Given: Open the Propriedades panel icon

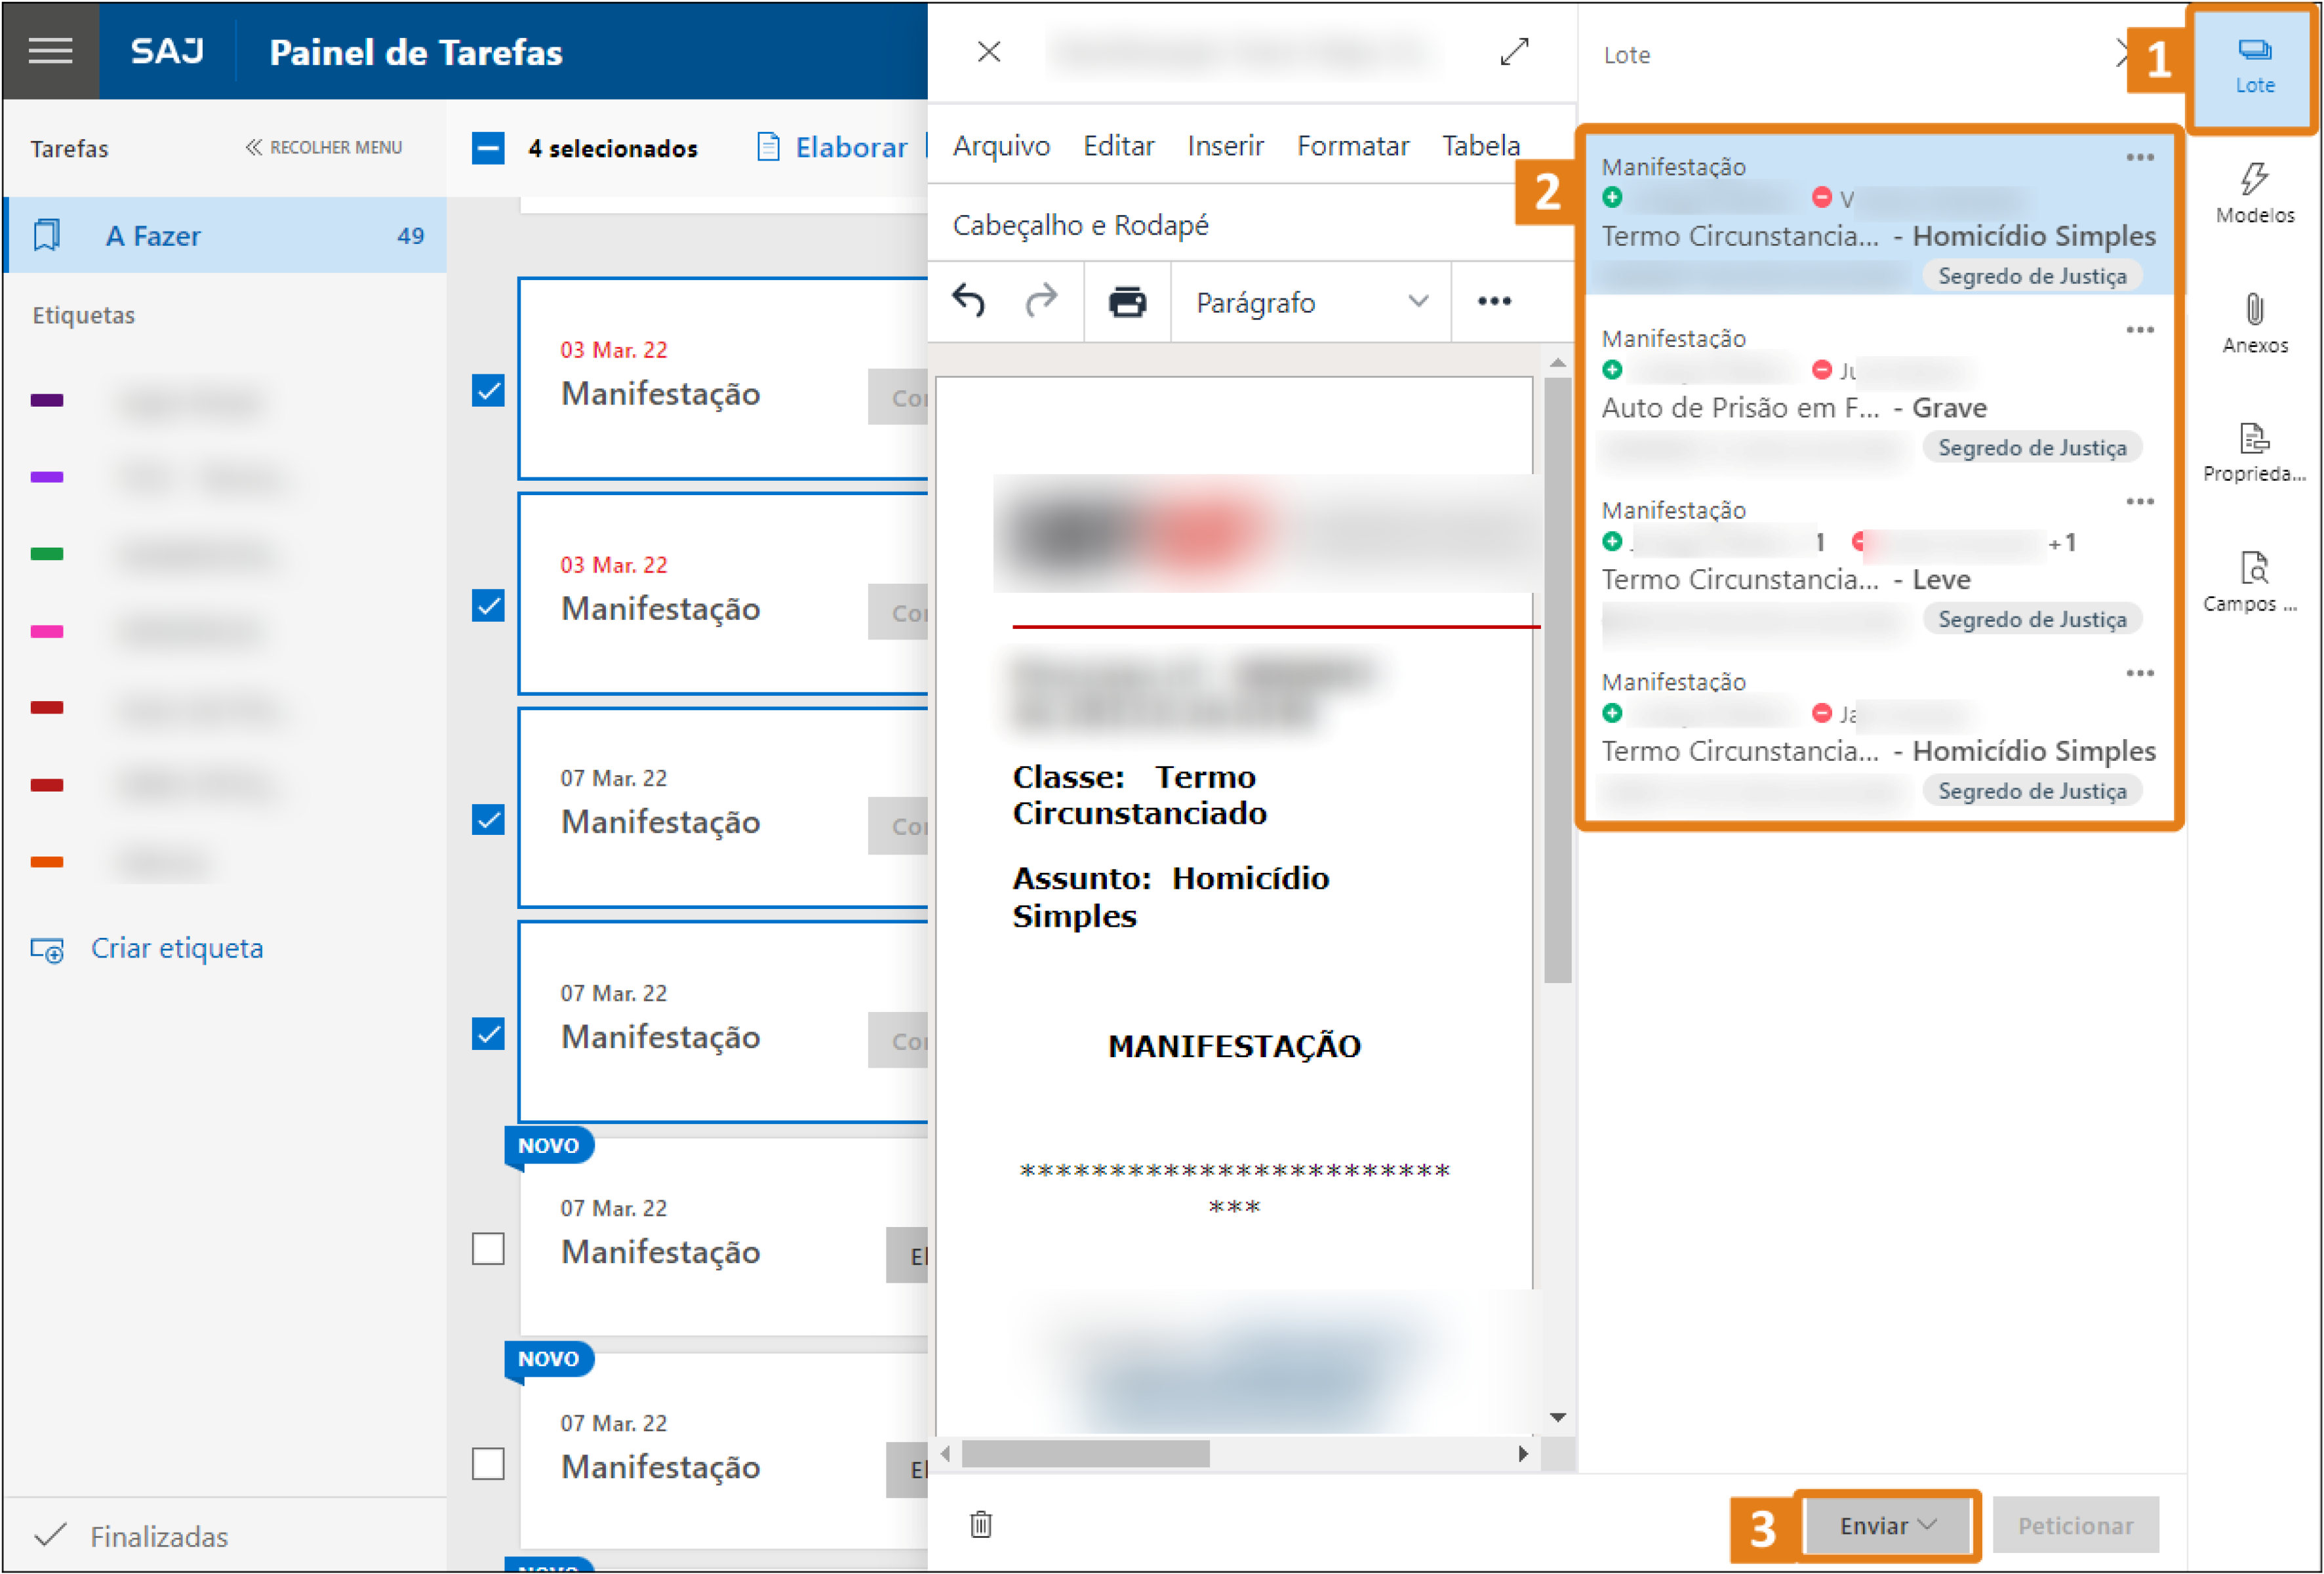Looking at the screenshot, I should pos(2254,451).
